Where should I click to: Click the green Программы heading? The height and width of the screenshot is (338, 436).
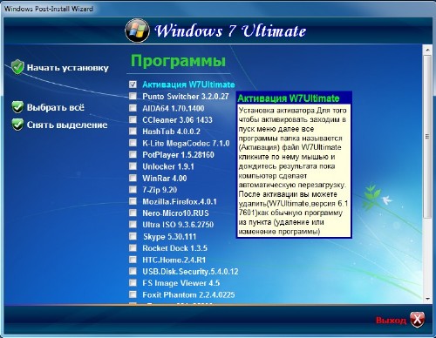pyautogui.click(x=178, y=61)
